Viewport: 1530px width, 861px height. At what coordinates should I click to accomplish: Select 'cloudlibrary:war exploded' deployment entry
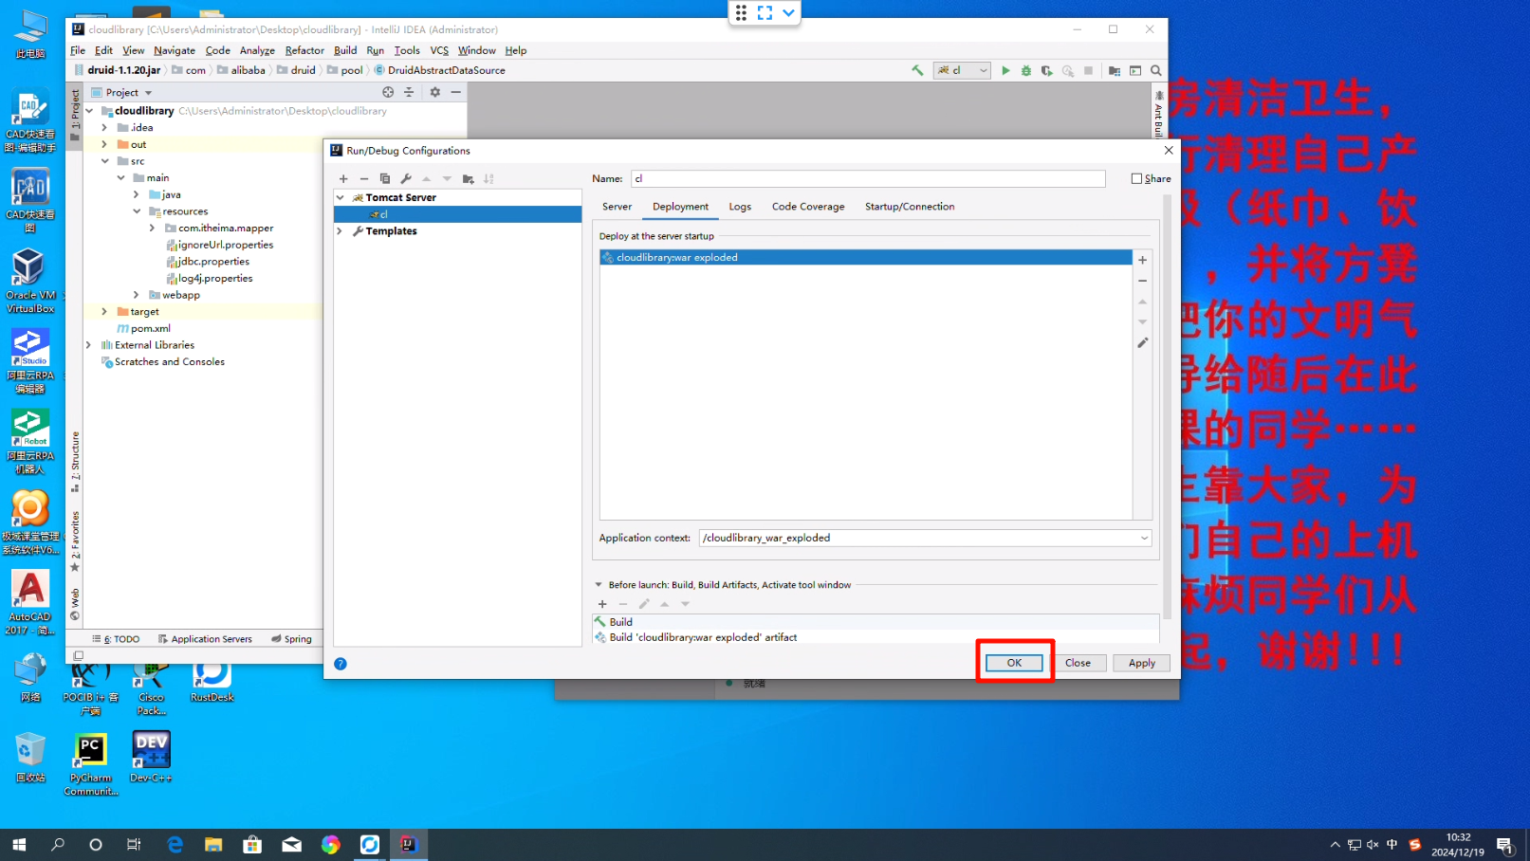click(x=865, y=258)
